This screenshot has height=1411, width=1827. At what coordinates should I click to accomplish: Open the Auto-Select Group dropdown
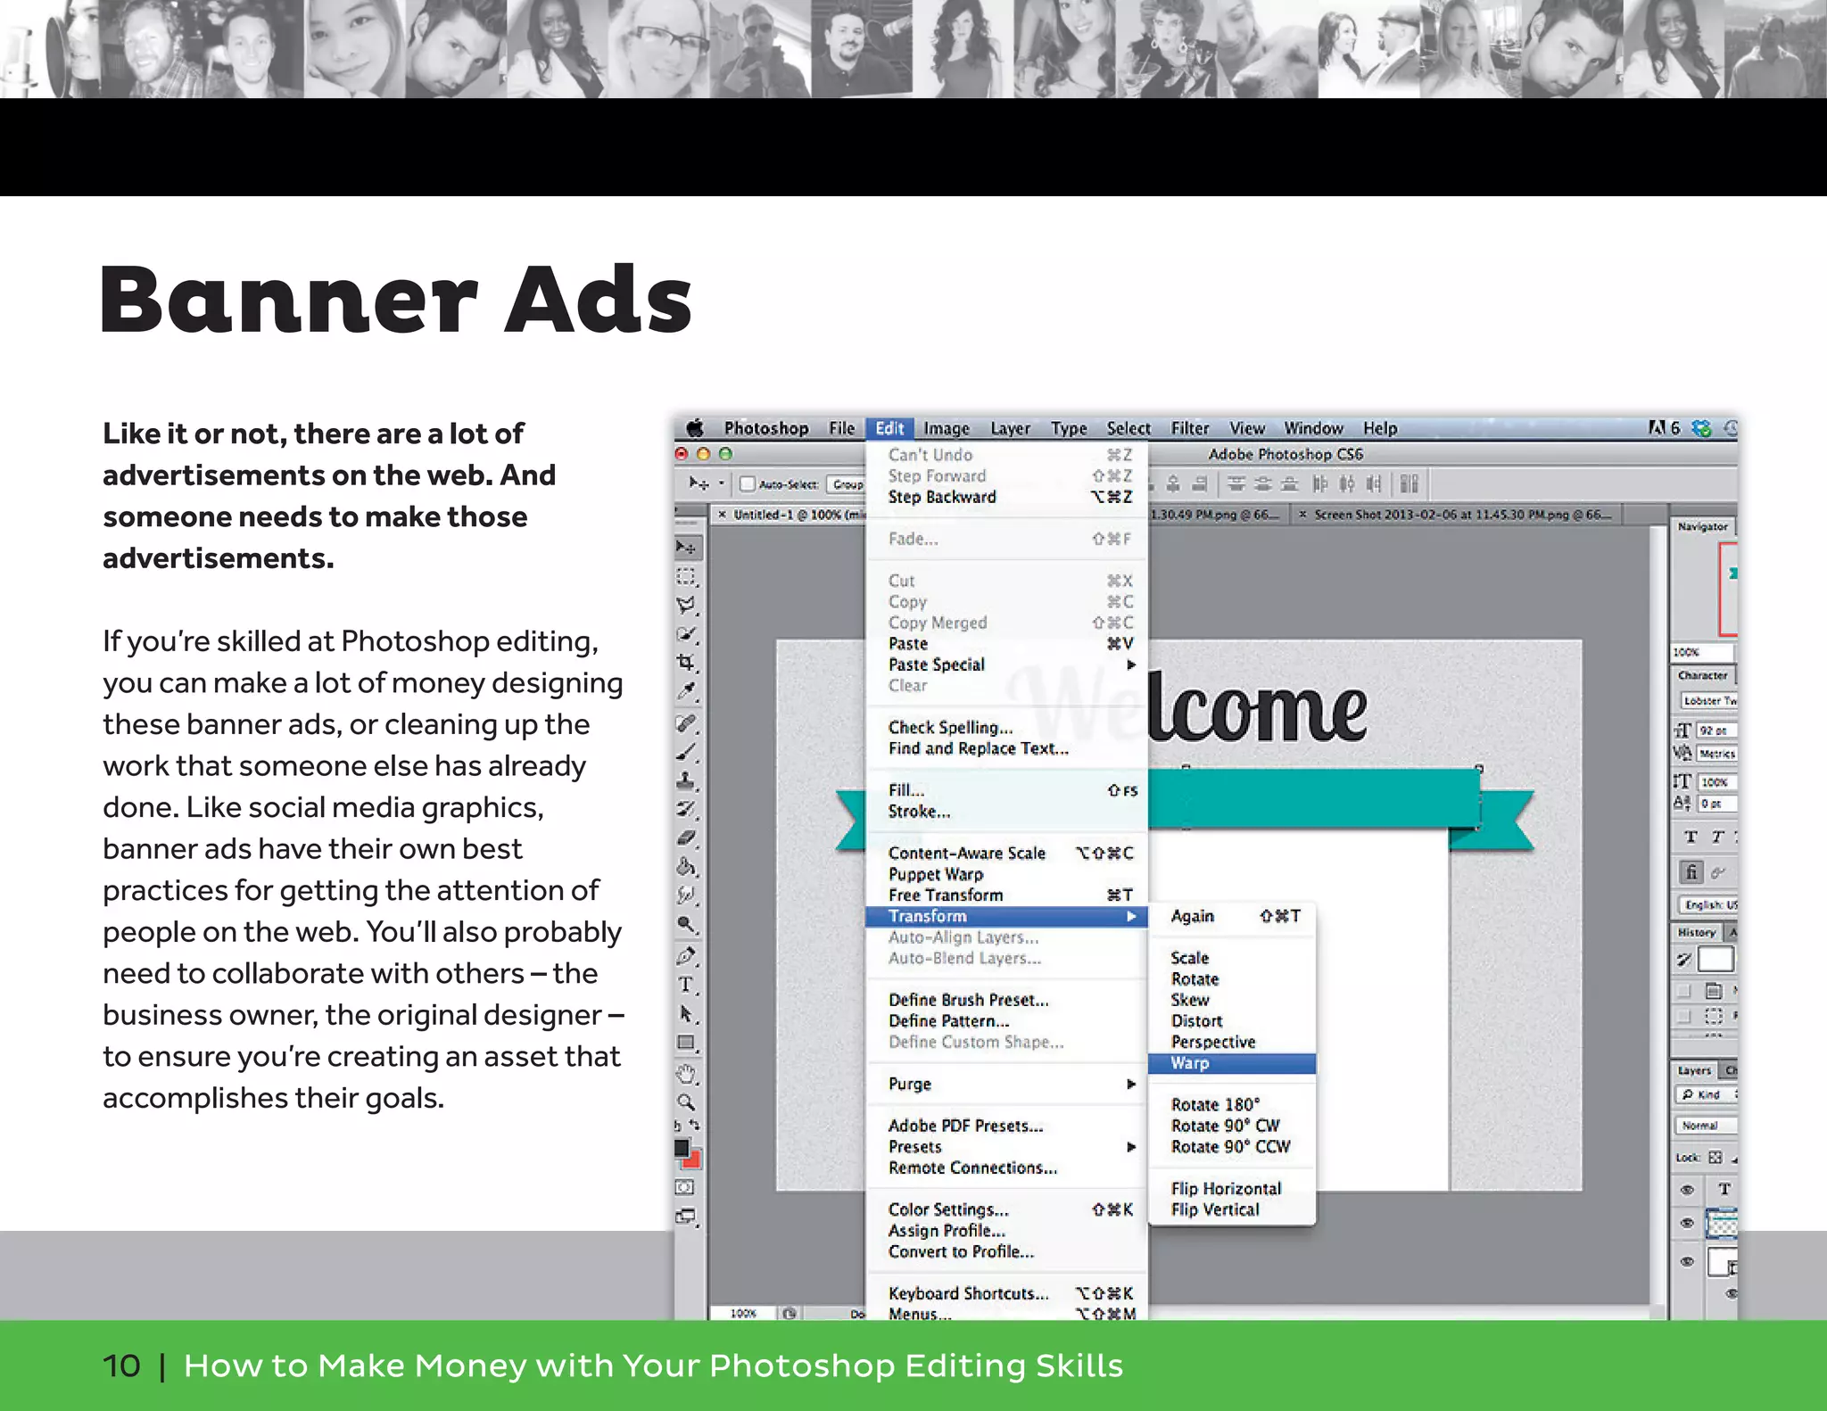coord(847,484)
